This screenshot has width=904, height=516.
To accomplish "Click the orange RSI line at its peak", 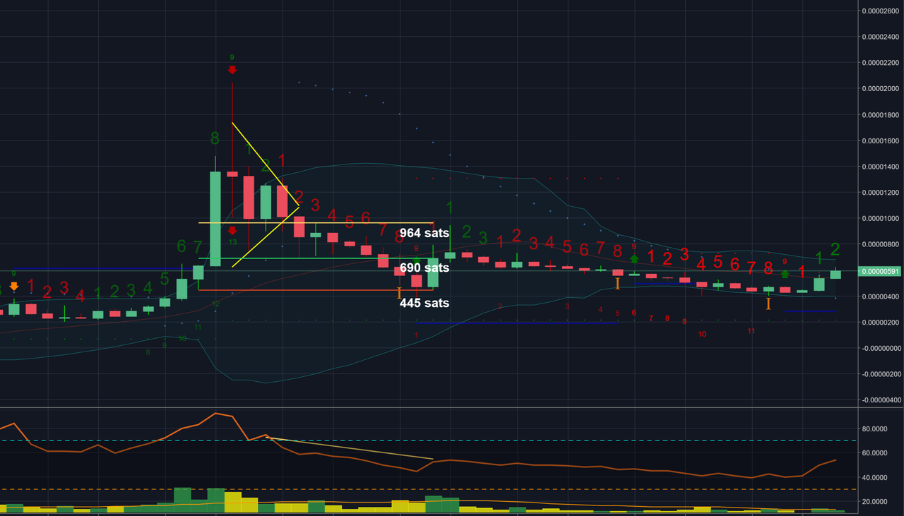I will 215,414.
